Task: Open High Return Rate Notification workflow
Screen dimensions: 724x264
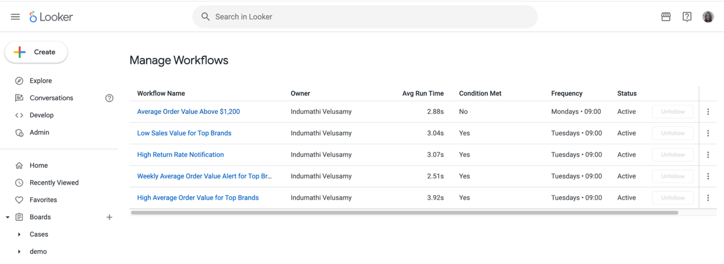Action: tap(180, 155)
